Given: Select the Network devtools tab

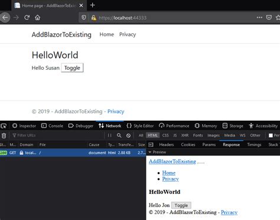Looking at the screenshot, I should coord(110,125).
